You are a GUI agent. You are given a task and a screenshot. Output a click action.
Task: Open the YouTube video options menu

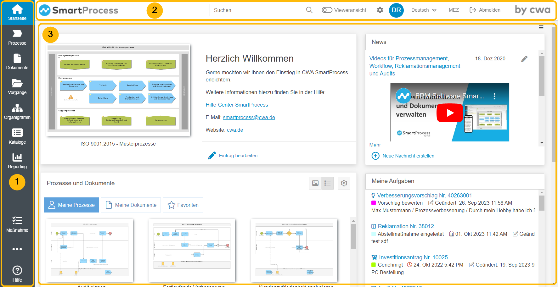coord(494,96)
